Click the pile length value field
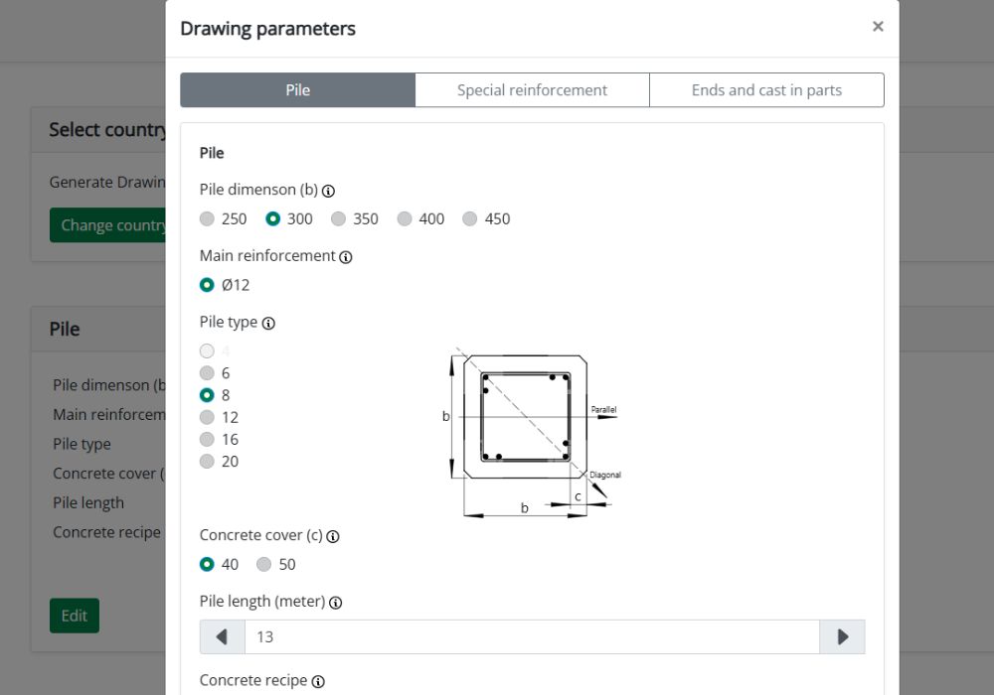 533,636
